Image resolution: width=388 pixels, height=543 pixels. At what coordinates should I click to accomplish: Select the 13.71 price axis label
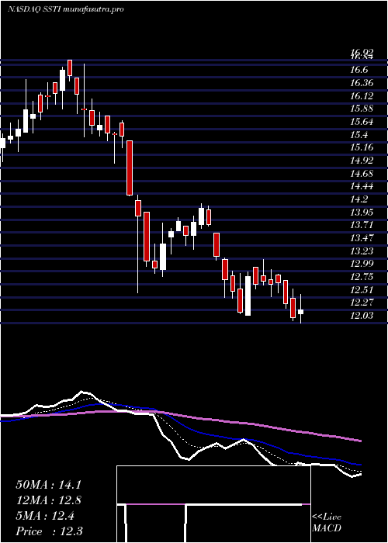pos(362,225)
